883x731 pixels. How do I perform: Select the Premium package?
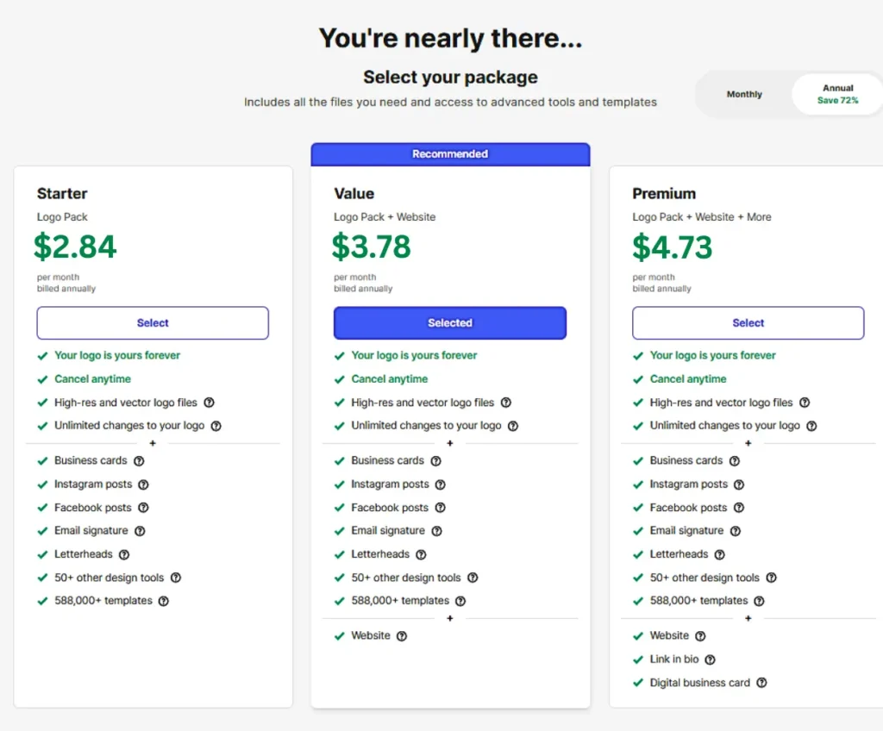click(x=748, y=323)
